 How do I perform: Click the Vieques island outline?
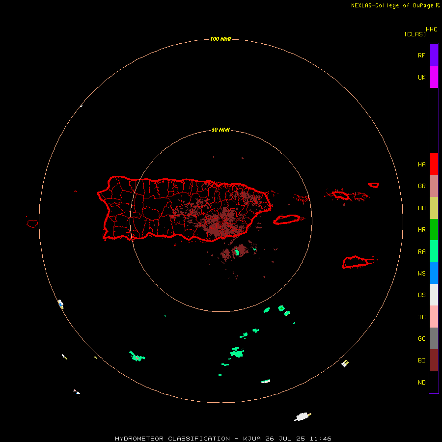click(x=287, y=220)
